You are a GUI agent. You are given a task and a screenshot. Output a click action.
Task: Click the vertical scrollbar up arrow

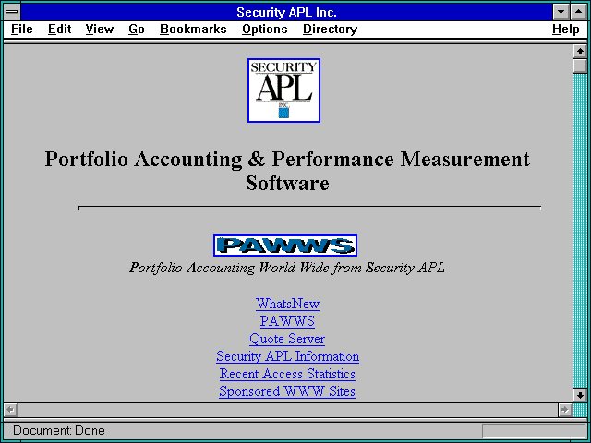point(580,52)
